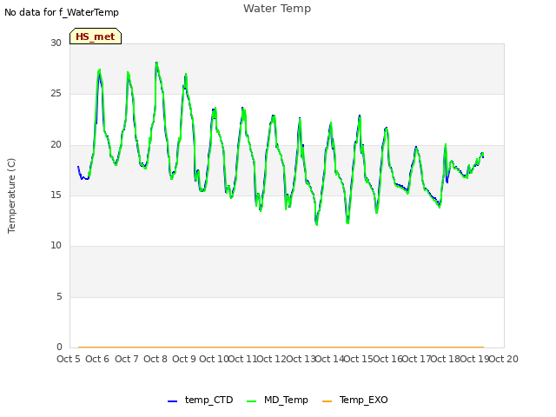Click the y-axis value 15
Screen dimensions: 556x417
(x=56, y=195)
